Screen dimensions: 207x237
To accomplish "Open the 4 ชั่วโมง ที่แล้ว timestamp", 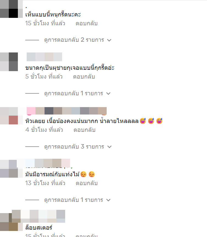I will tap(44, 130).
